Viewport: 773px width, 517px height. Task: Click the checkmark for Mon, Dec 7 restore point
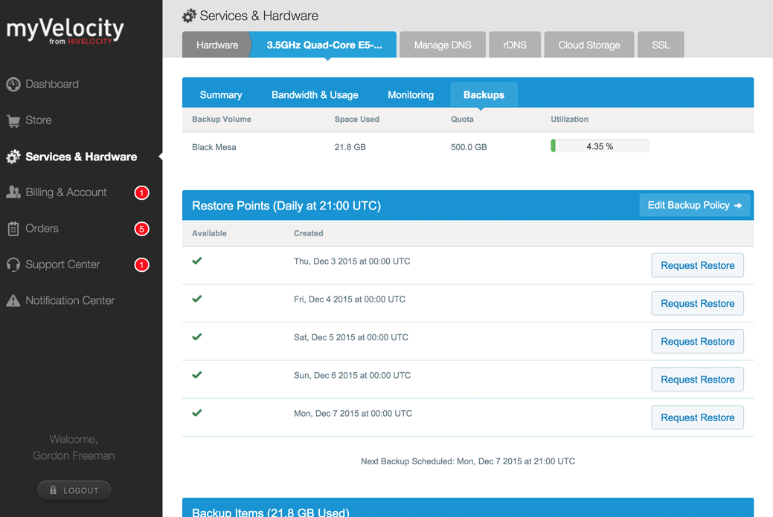[x=197, y=412]
